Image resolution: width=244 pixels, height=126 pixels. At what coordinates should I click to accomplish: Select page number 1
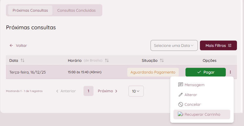88,91
